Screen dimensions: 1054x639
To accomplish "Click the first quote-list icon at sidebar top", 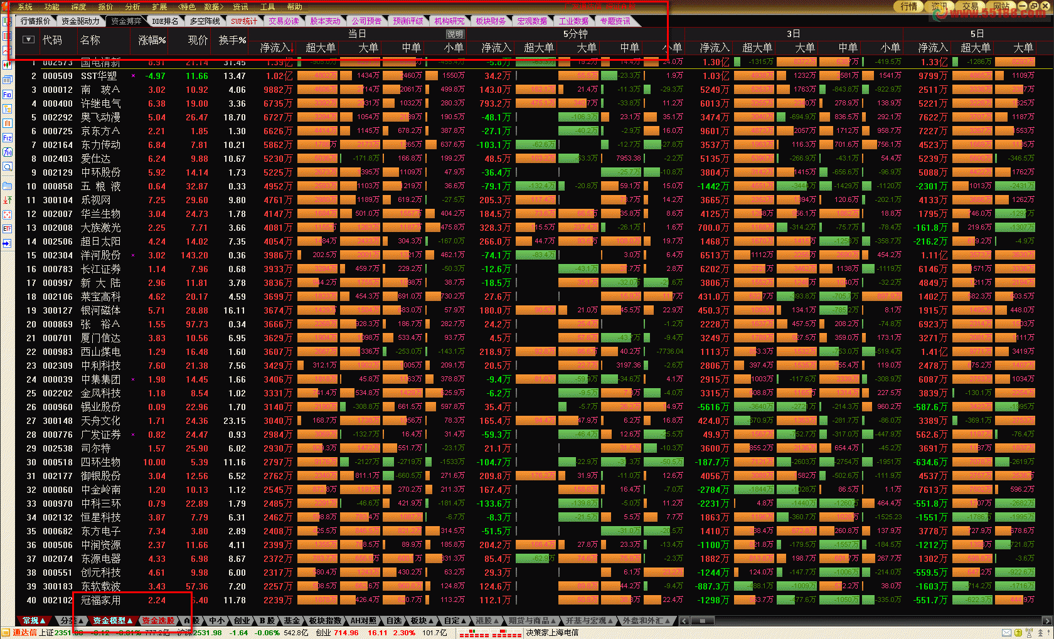I will coord(7,21).
